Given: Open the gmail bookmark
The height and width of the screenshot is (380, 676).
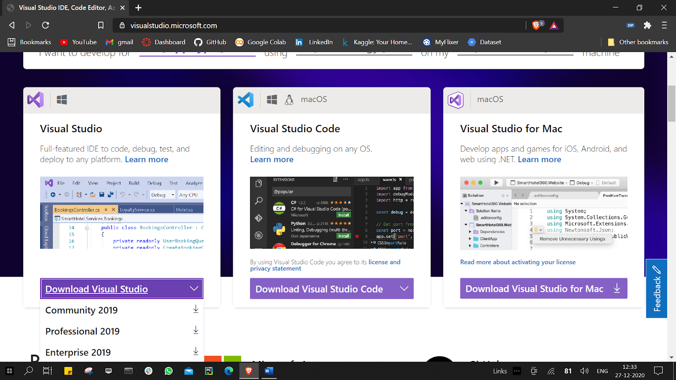Looking at the screenshot, I should click(120, 42).
